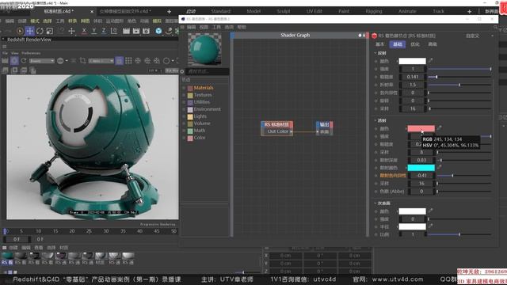Expand the Math node category
Image resolution: width=507 pixels, height=285 pixels.
click(184, 131)
